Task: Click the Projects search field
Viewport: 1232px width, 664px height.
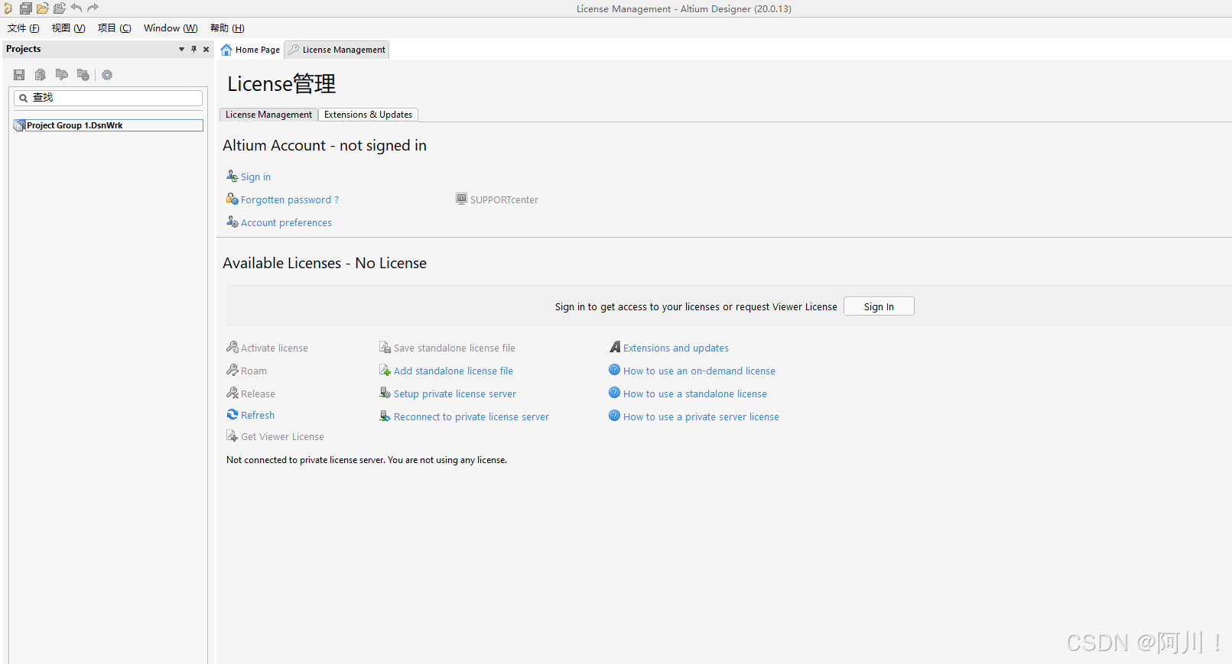Action: tap(108, 98)
